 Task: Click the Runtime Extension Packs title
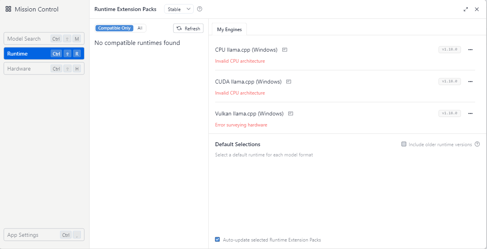125,9
